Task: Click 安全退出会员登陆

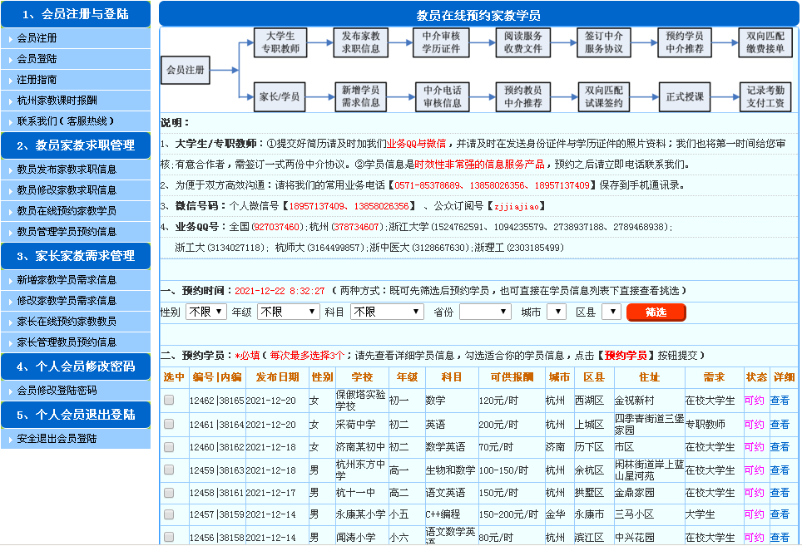Action: [x=57, y=438]
